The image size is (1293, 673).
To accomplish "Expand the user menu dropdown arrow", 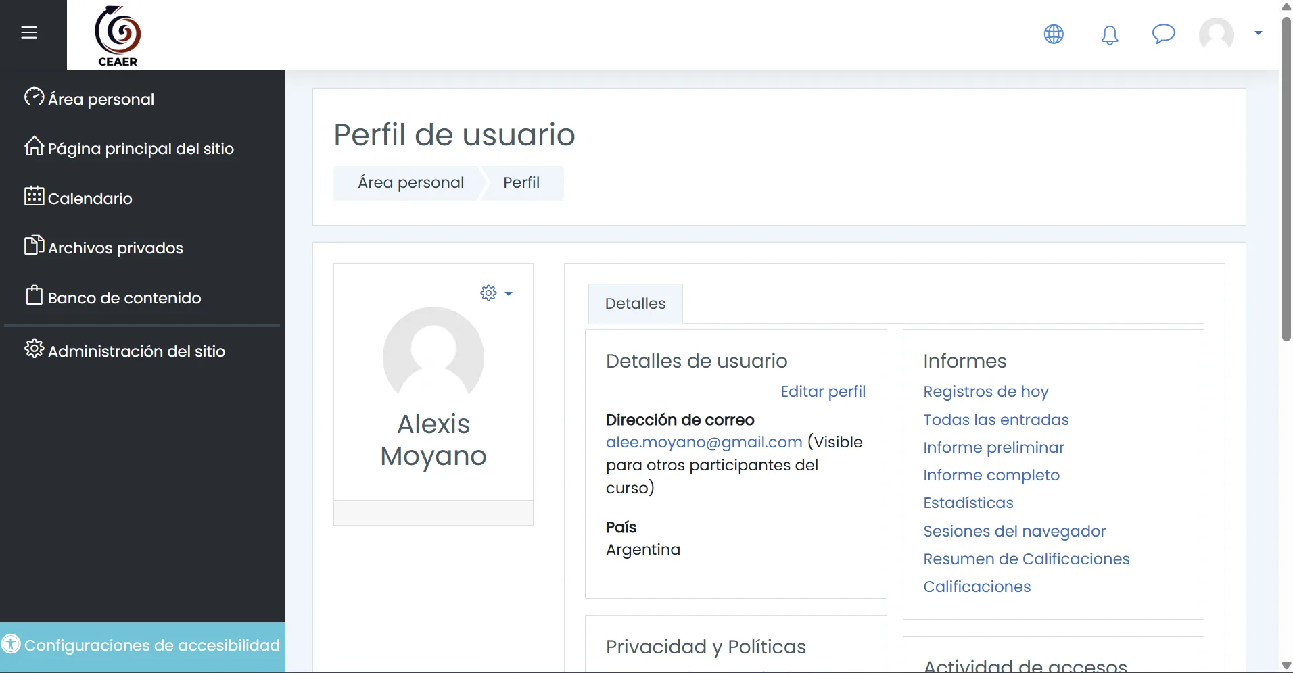I will pos(1259,32).
